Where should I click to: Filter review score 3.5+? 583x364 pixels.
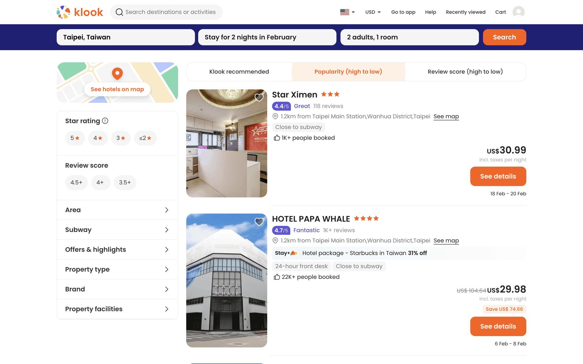click(x=125, y=182)
